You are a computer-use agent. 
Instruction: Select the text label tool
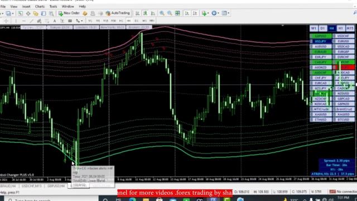click(62, 21)
